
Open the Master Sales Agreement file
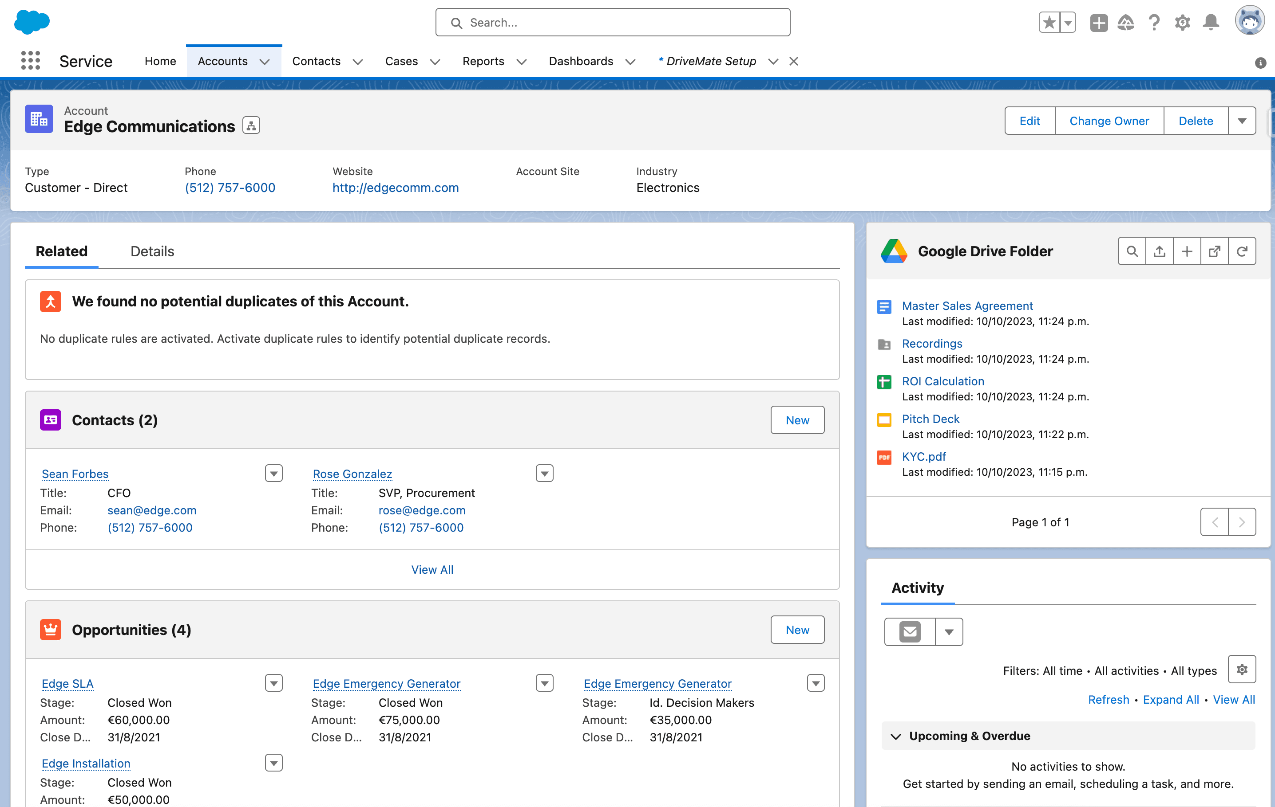point(967,306)
